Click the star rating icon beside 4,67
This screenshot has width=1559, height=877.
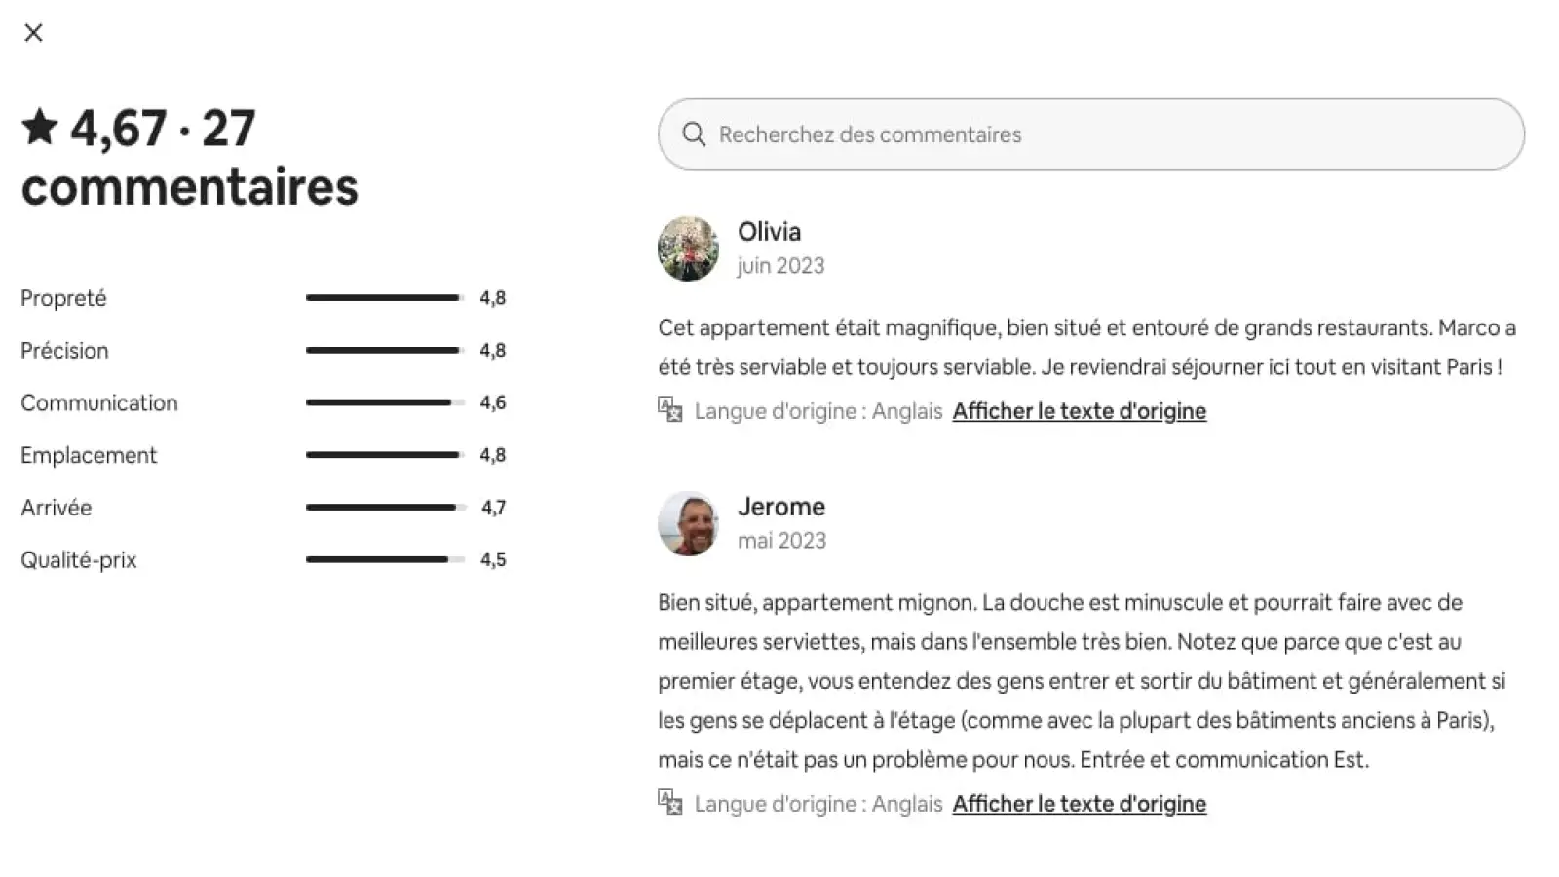[40, 127]
